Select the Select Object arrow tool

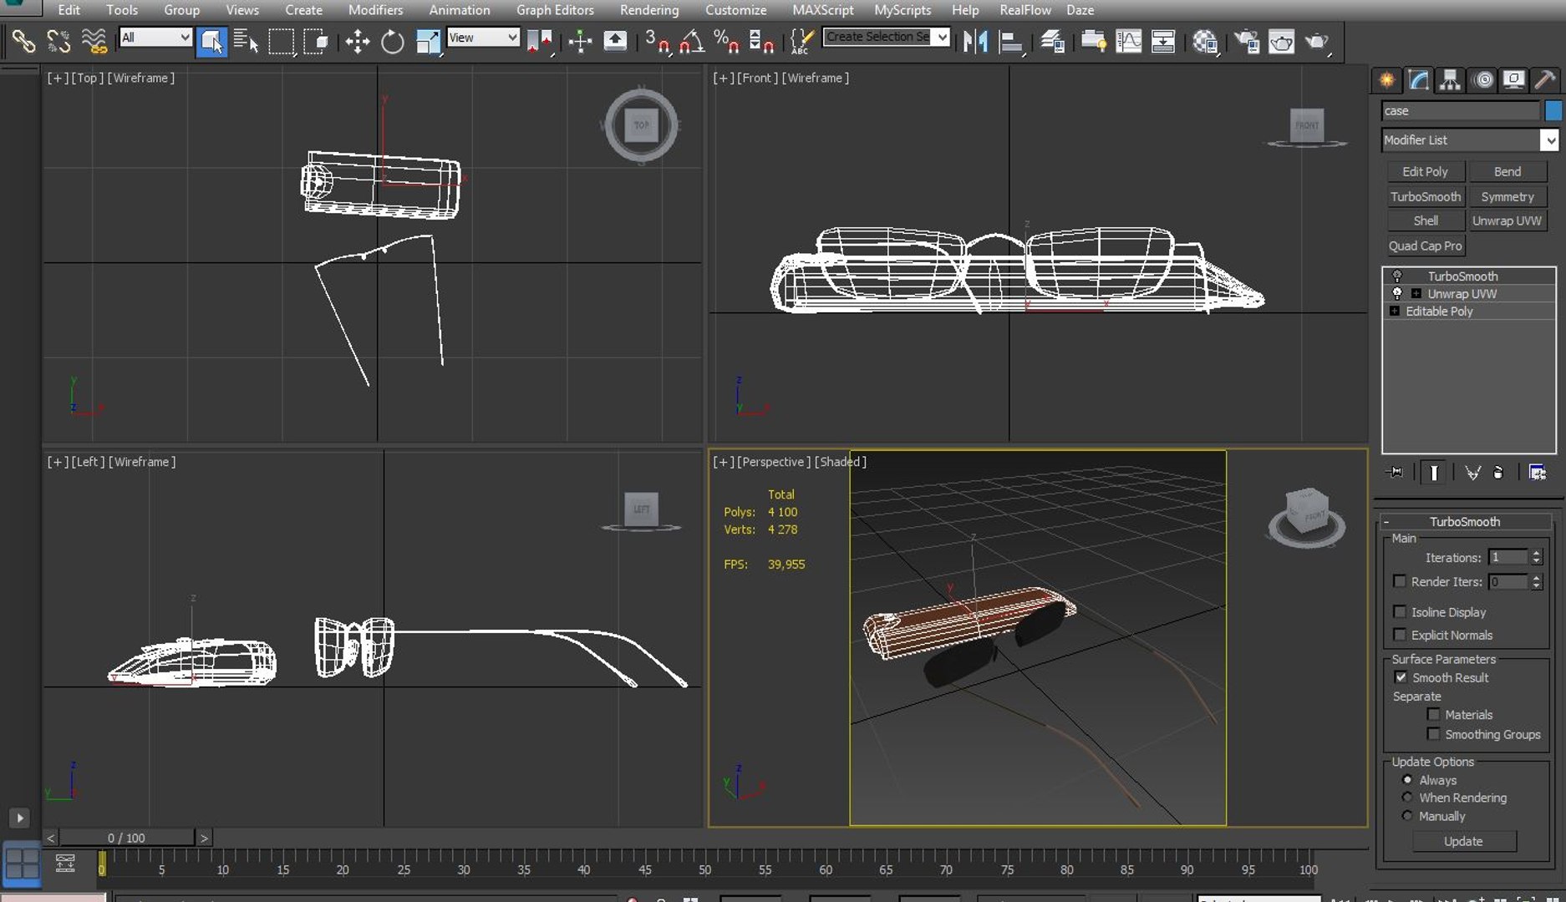click(211, 41)
